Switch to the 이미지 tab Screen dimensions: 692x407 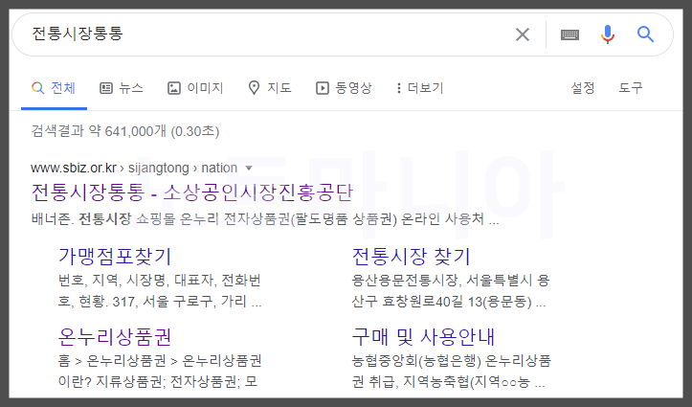coord(195,88)
